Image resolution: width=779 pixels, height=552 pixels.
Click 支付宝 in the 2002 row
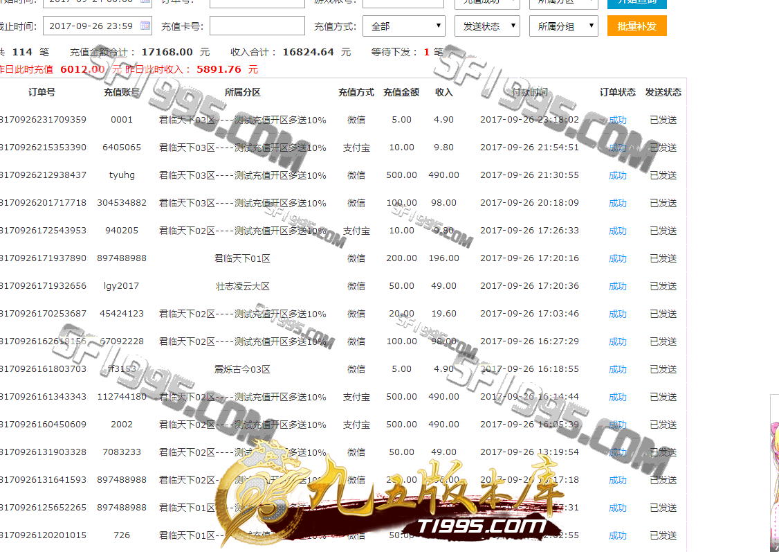click(x=356, y=425)
